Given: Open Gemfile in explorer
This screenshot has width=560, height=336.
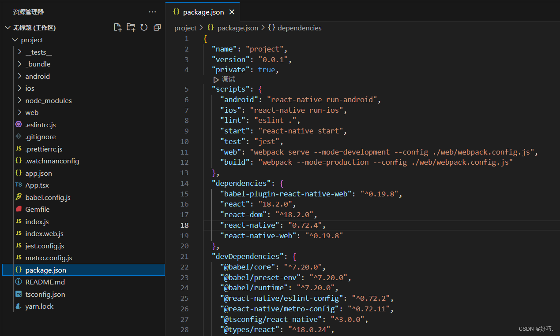Looking at the screenshot, I should click(x=38, y=210).
